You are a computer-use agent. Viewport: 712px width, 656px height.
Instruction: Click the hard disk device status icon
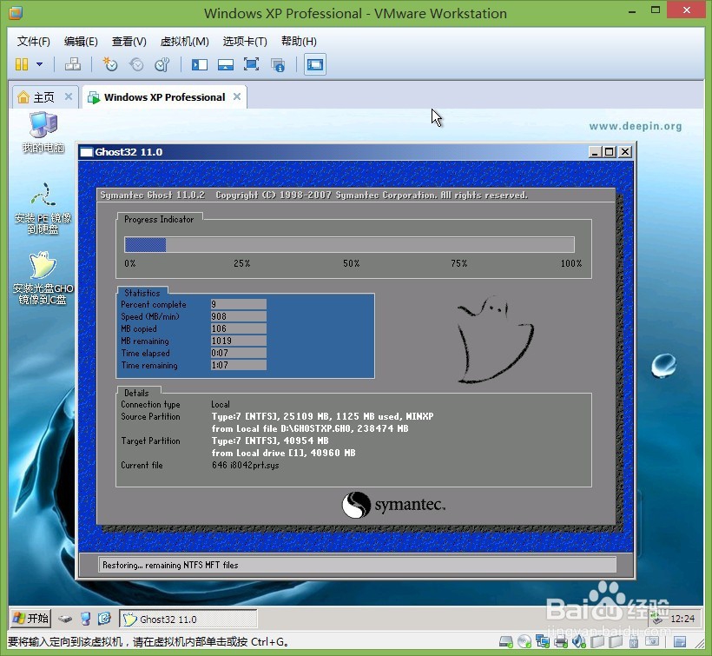pos(506,641)
